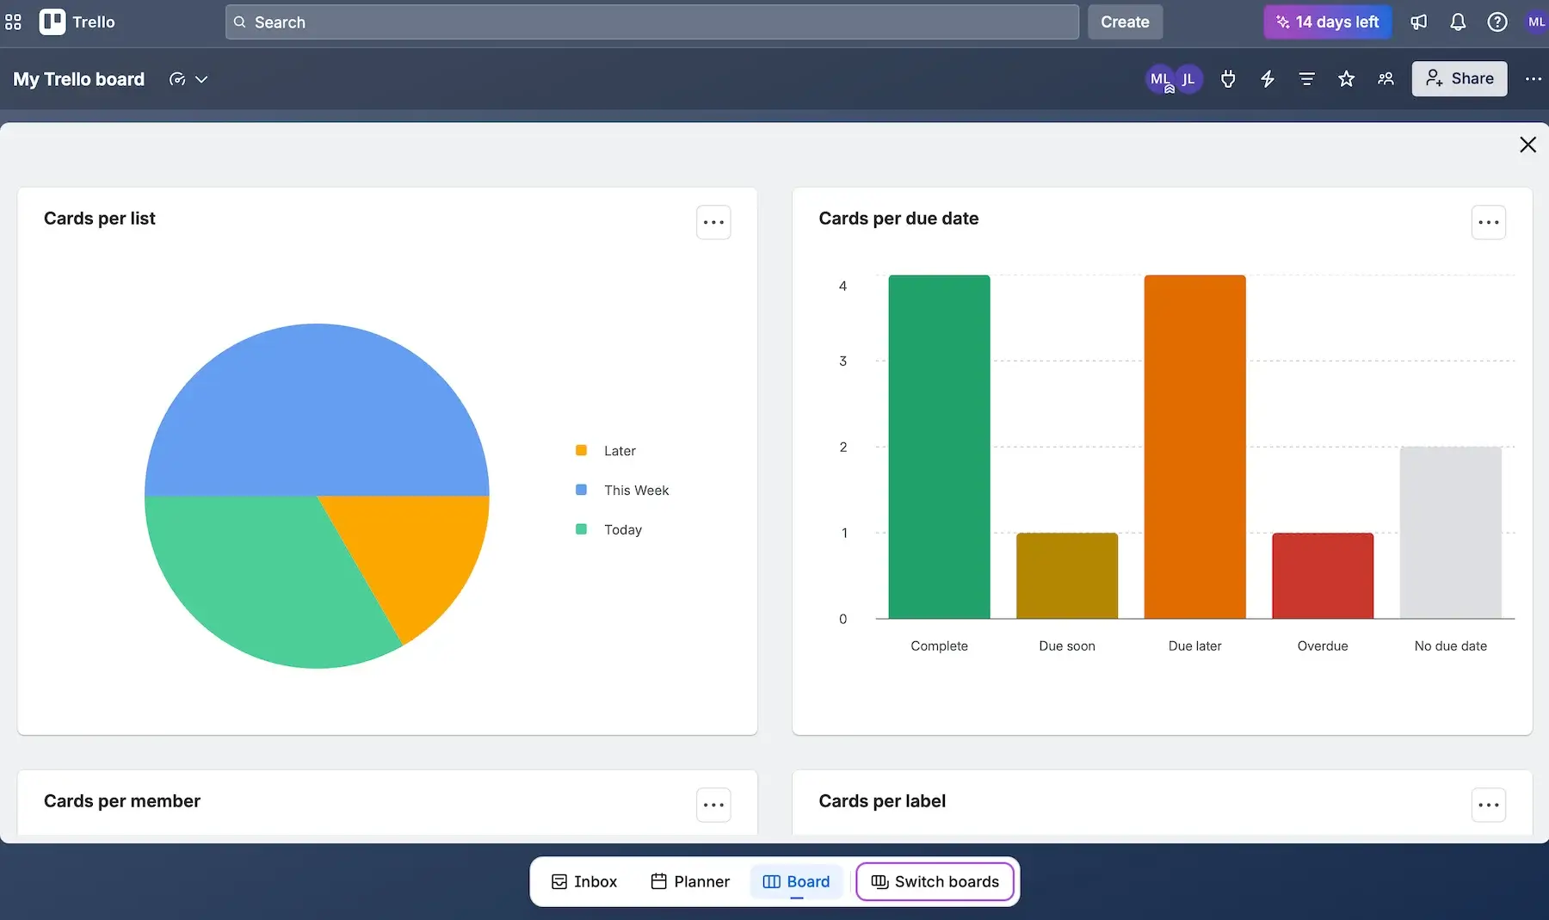Switch to the Inbox tab
The height and width of the screenshot is (920, 1549).
pyautogui.click(x=584, y=881)
